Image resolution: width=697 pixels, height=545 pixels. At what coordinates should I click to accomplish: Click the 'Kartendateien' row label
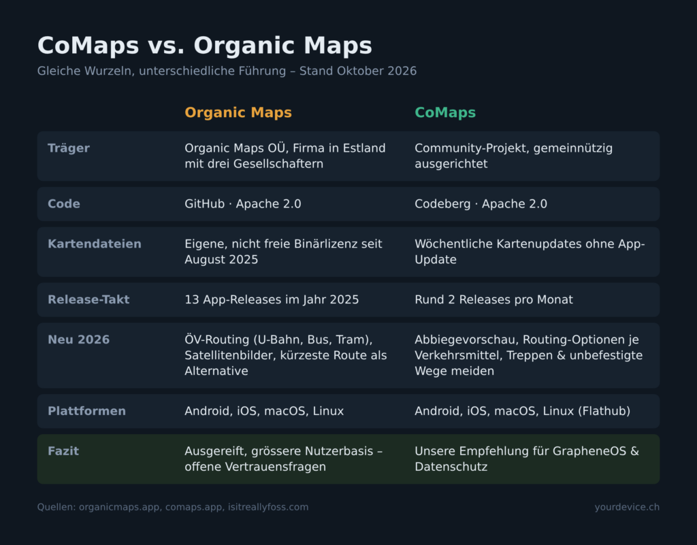click(95, 244)
